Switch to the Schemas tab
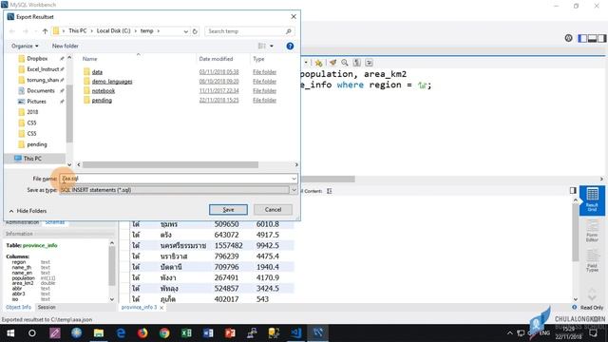 coord(55,222)
